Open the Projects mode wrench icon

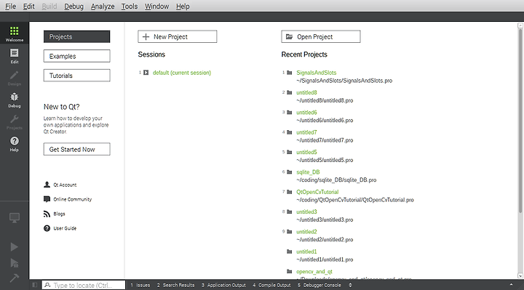pyautogui.click(x=14, y=119)
